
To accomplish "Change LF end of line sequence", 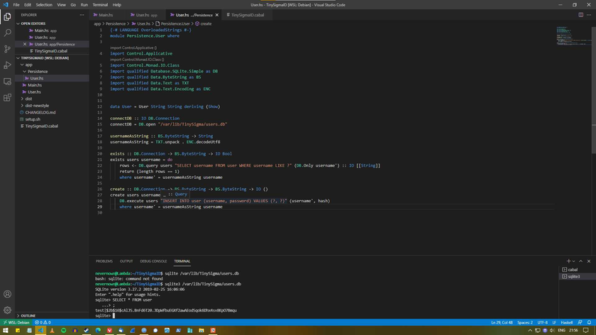I will (x=554, y=322).
